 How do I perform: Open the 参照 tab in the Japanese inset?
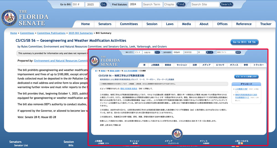point(246,65)
